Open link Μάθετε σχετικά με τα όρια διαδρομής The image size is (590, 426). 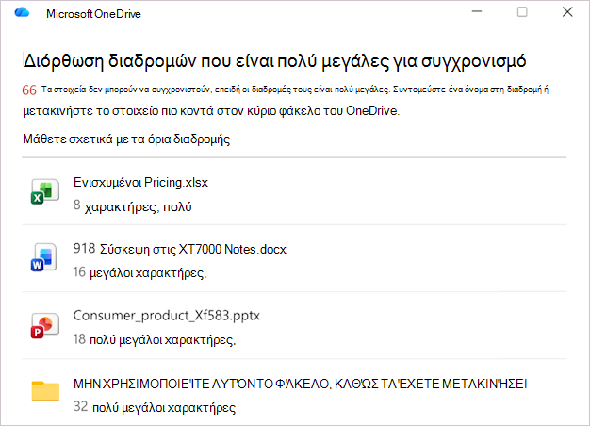point(126,139)
